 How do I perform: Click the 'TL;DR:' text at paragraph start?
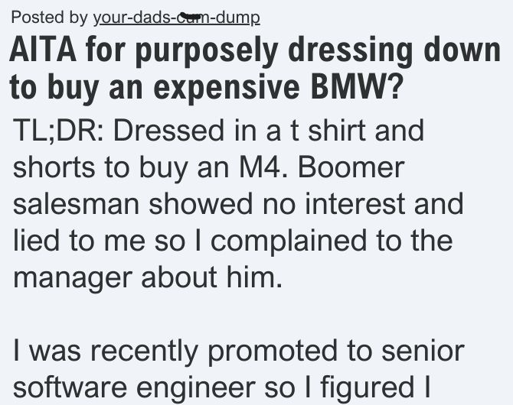(60, 131)
